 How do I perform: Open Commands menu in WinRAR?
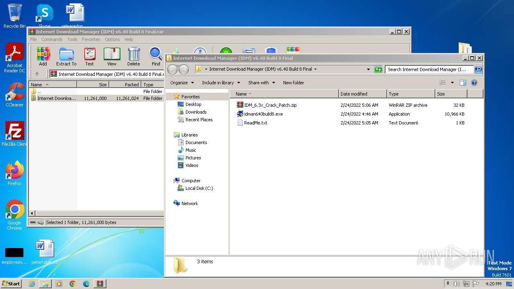point(52,39)
